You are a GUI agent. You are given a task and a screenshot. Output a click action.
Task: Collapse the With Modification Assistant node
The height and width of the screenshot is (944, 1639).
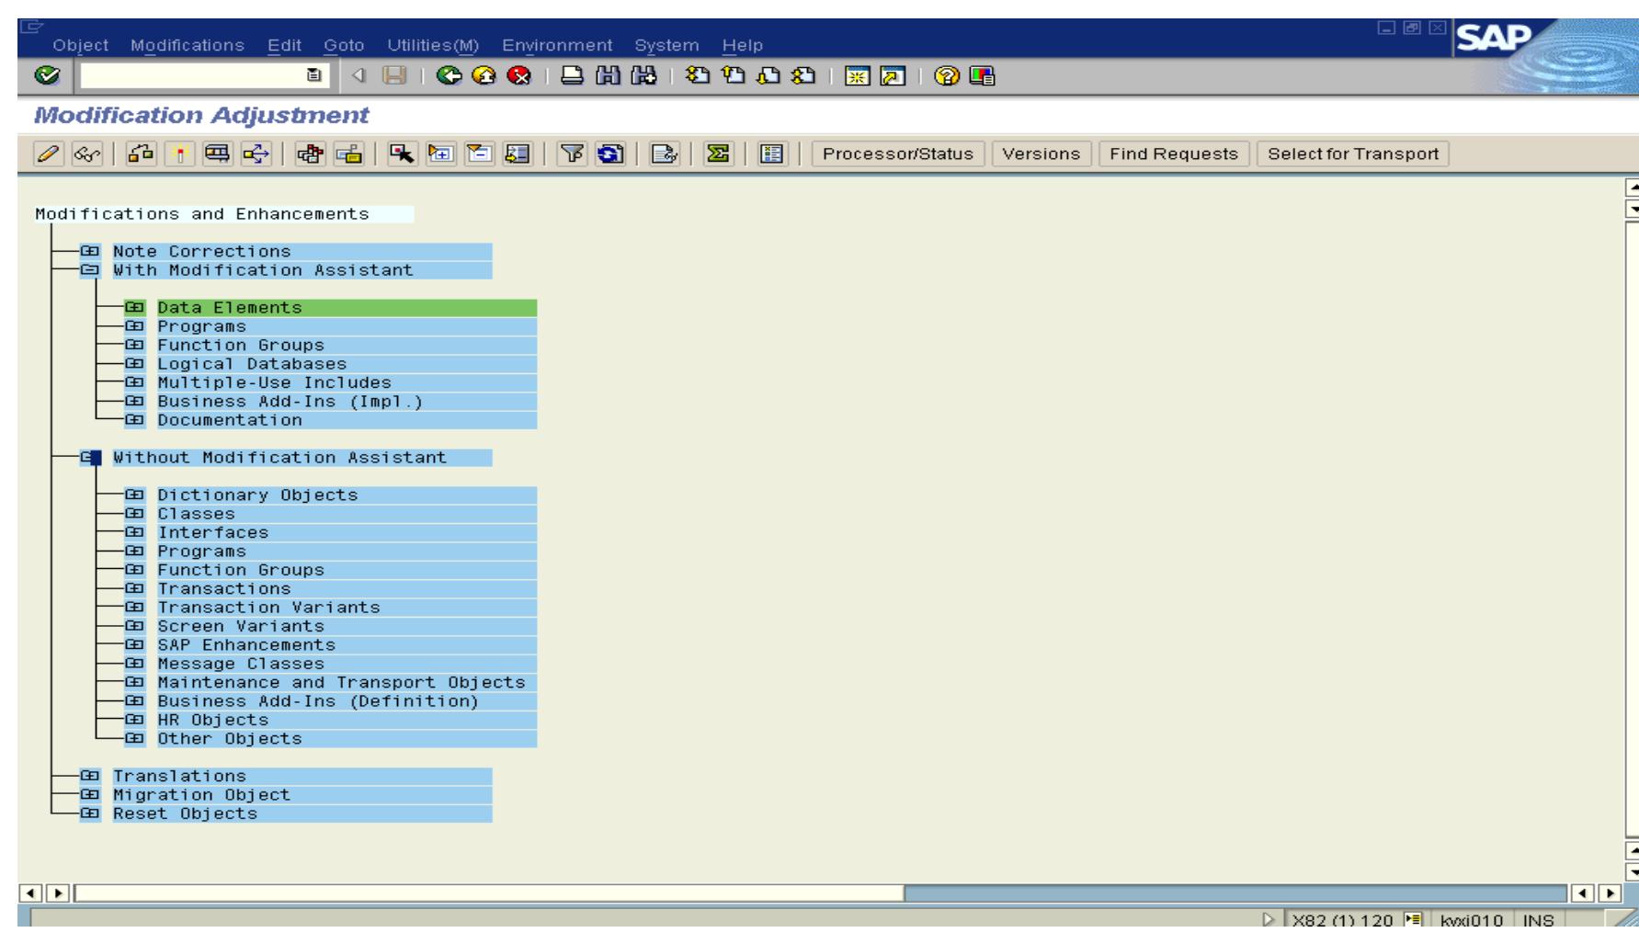(88, 267)
